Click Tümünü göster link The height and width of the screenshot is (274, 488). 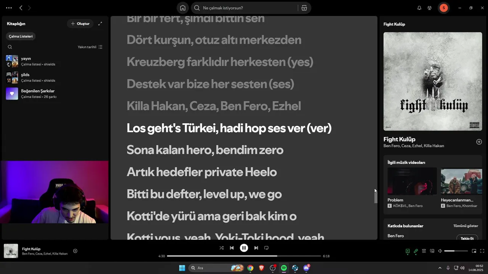(466, 226)
